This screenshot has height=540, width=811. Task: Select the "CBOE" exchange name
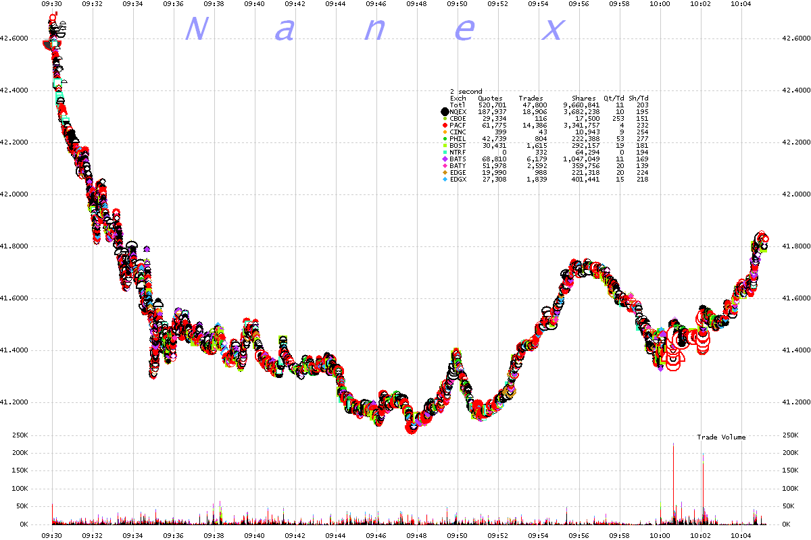[x=458, y=118]
